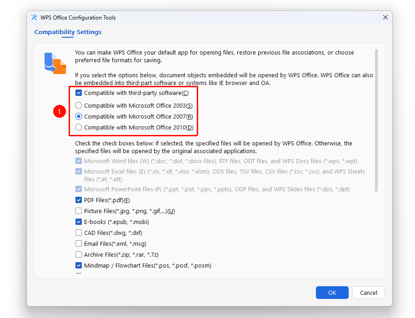The height and width of the screenshot is (318, 415).
Task: Click the 'If you select the options below' paragraph
Action: [224, 79]
